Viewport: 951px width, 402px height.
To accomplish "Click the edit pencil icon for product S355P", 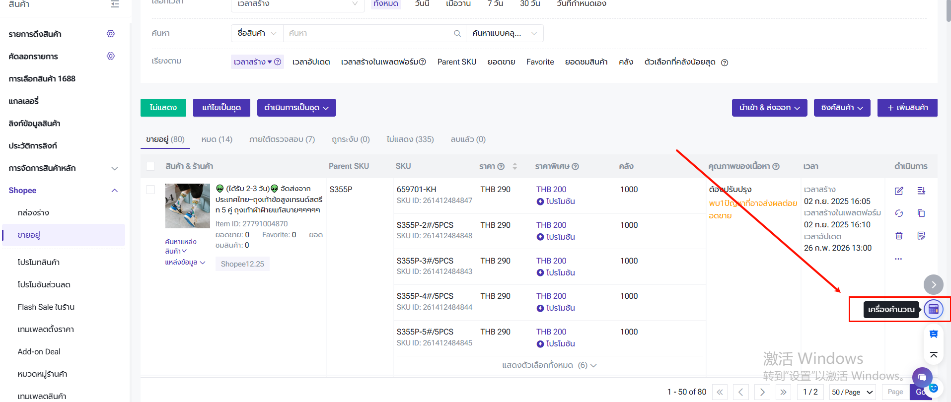I will [x=899, y=191].
